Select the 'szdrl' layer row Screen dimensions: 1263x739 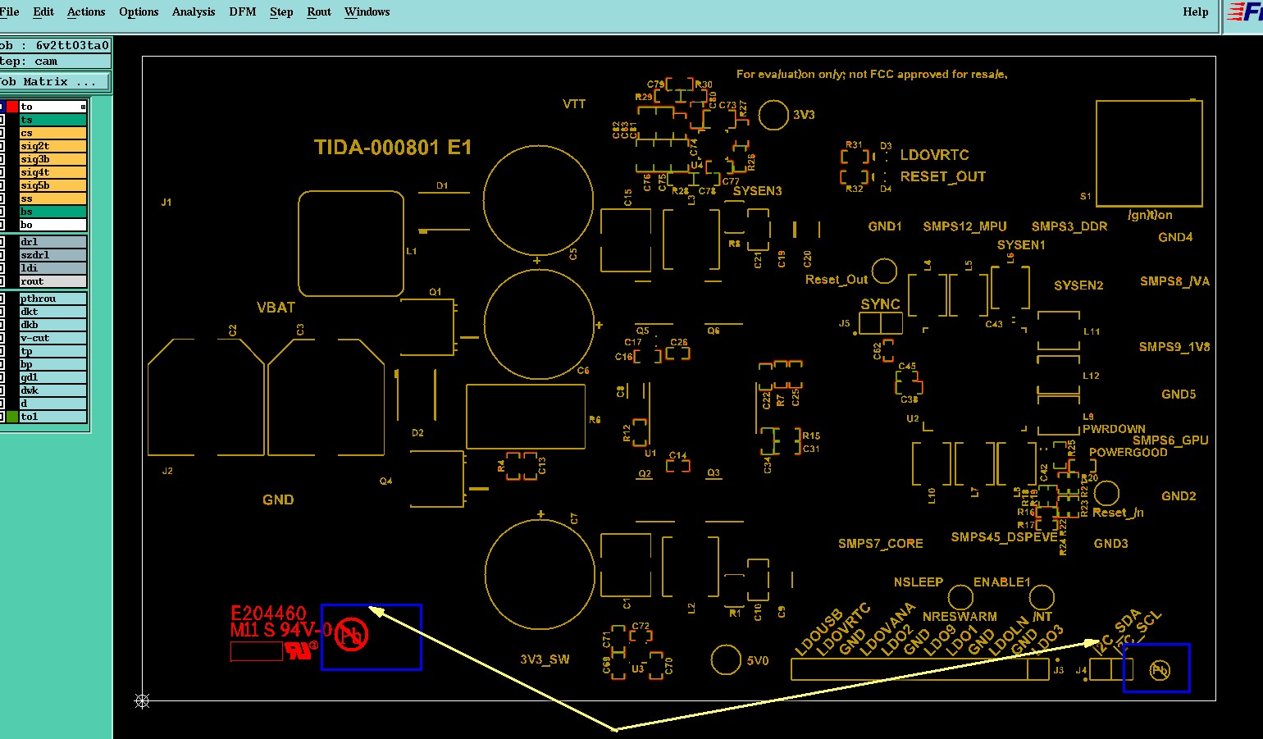pos(52,255)
